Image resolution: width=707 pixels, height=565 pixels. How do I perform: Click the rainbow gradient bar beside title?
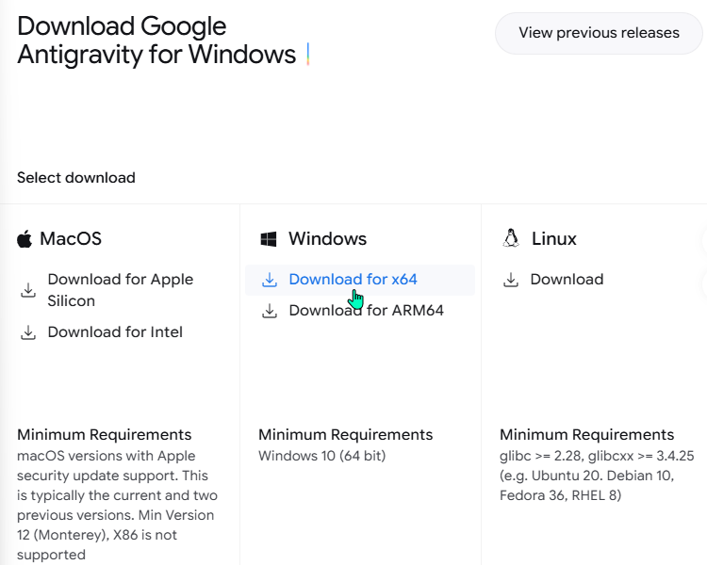[308, 55]
